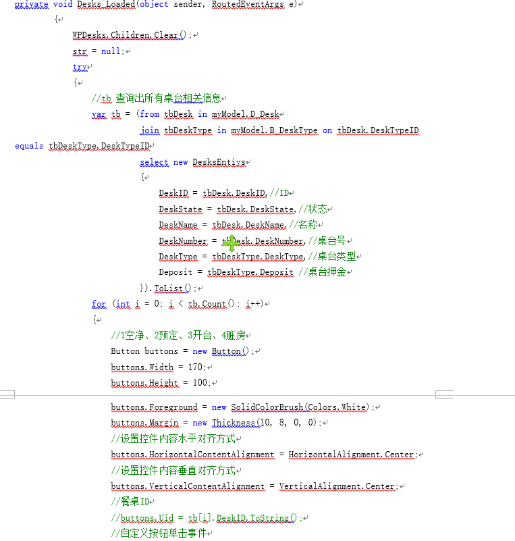Click 'buttons.VerticalContentAlignment' text
The height and width of the screenshot is (541, 515).
pyautogui.click(x=188, y=486)
